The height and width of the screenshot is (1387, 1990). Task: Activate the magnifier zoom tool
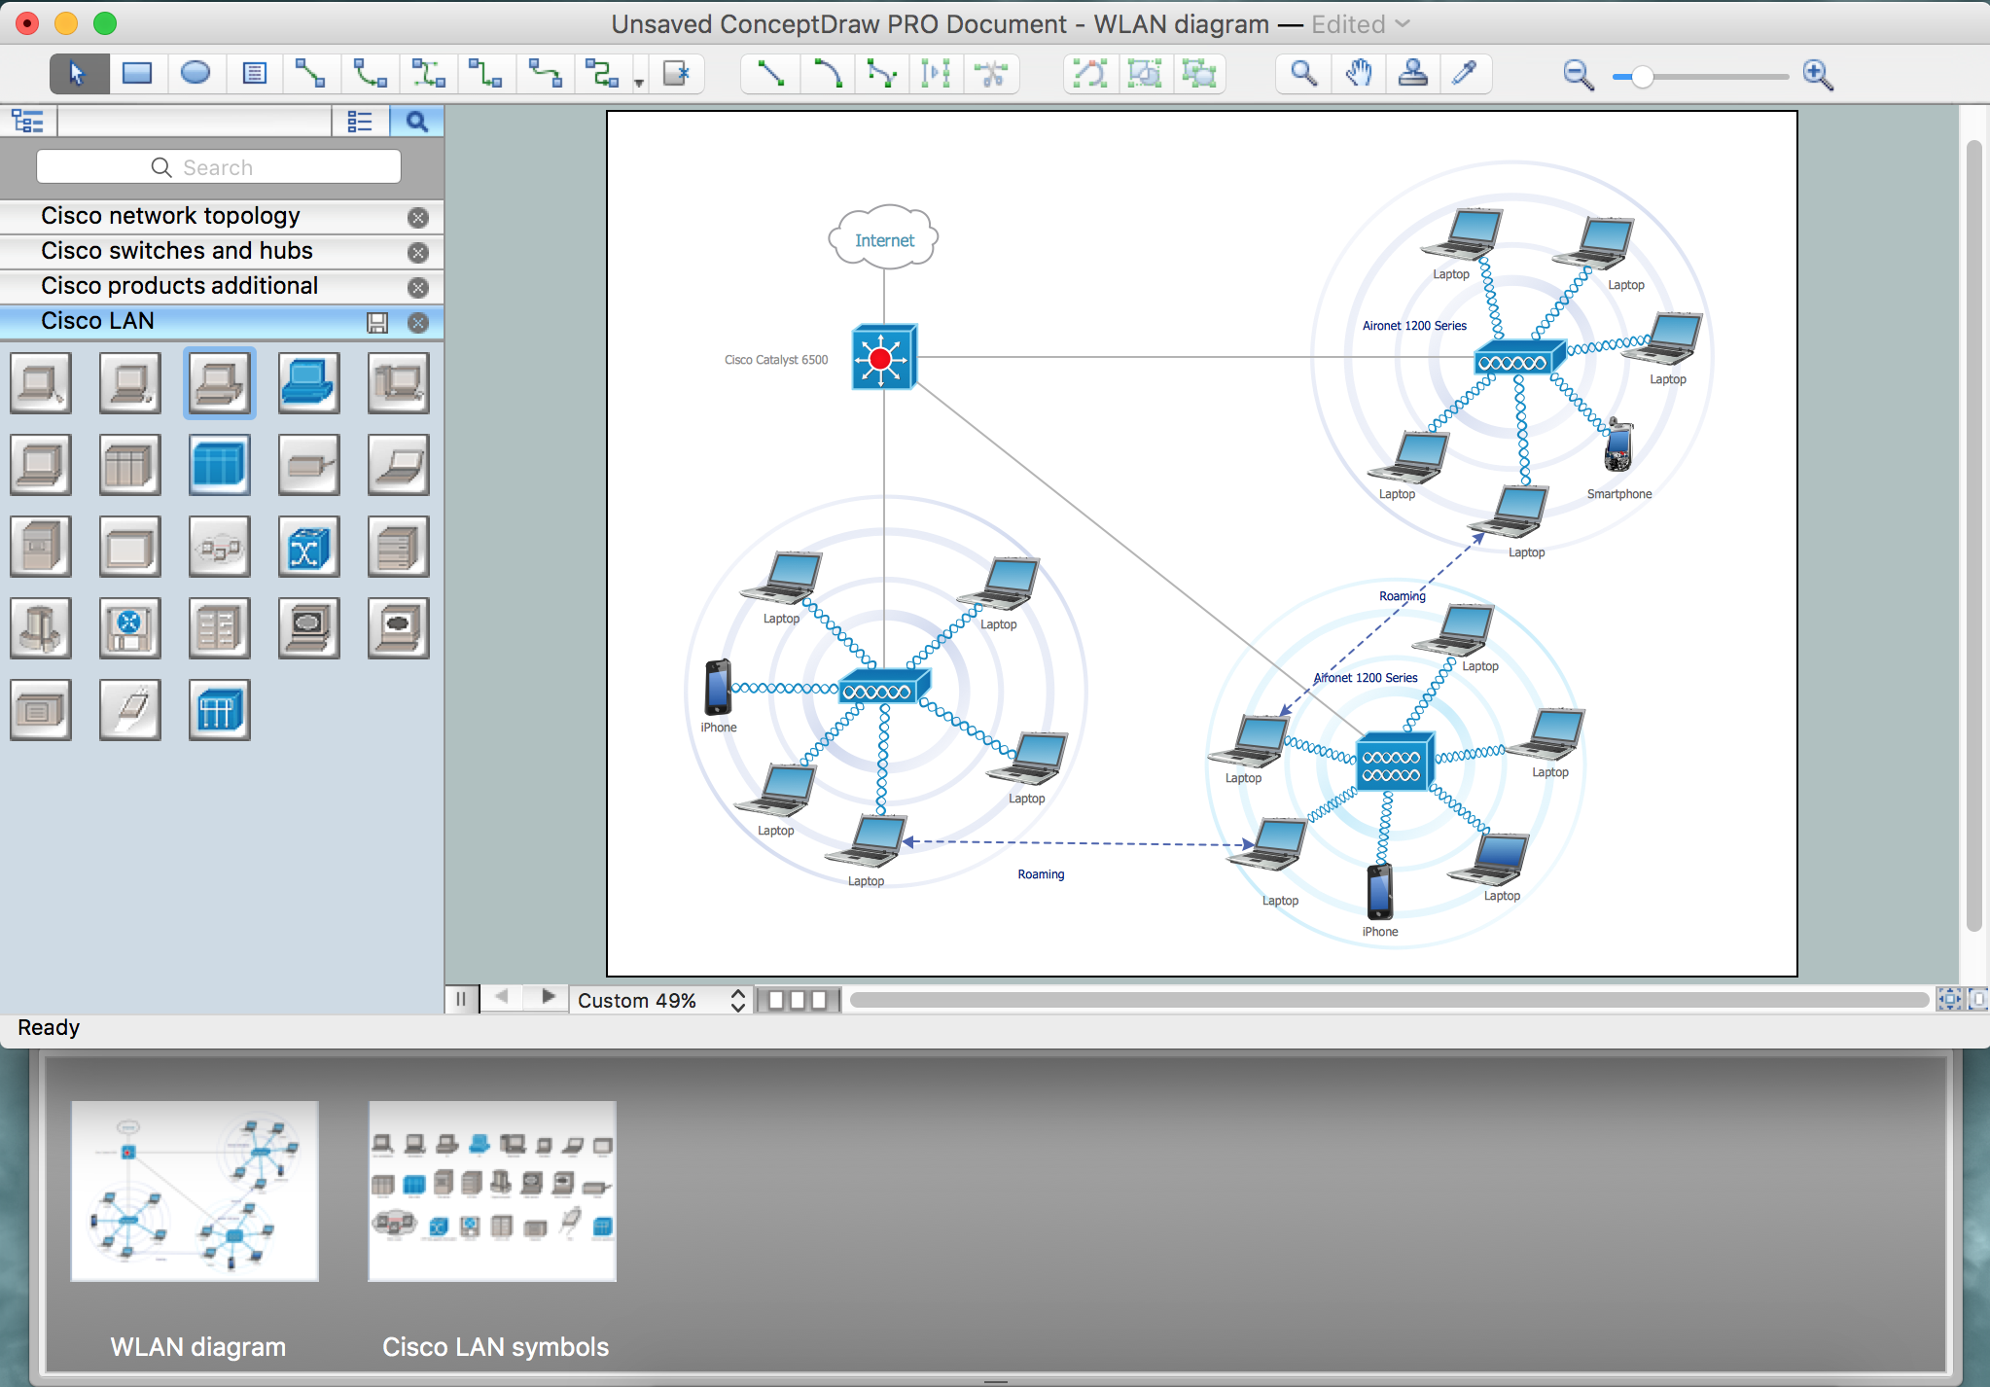click(1303, 74)
